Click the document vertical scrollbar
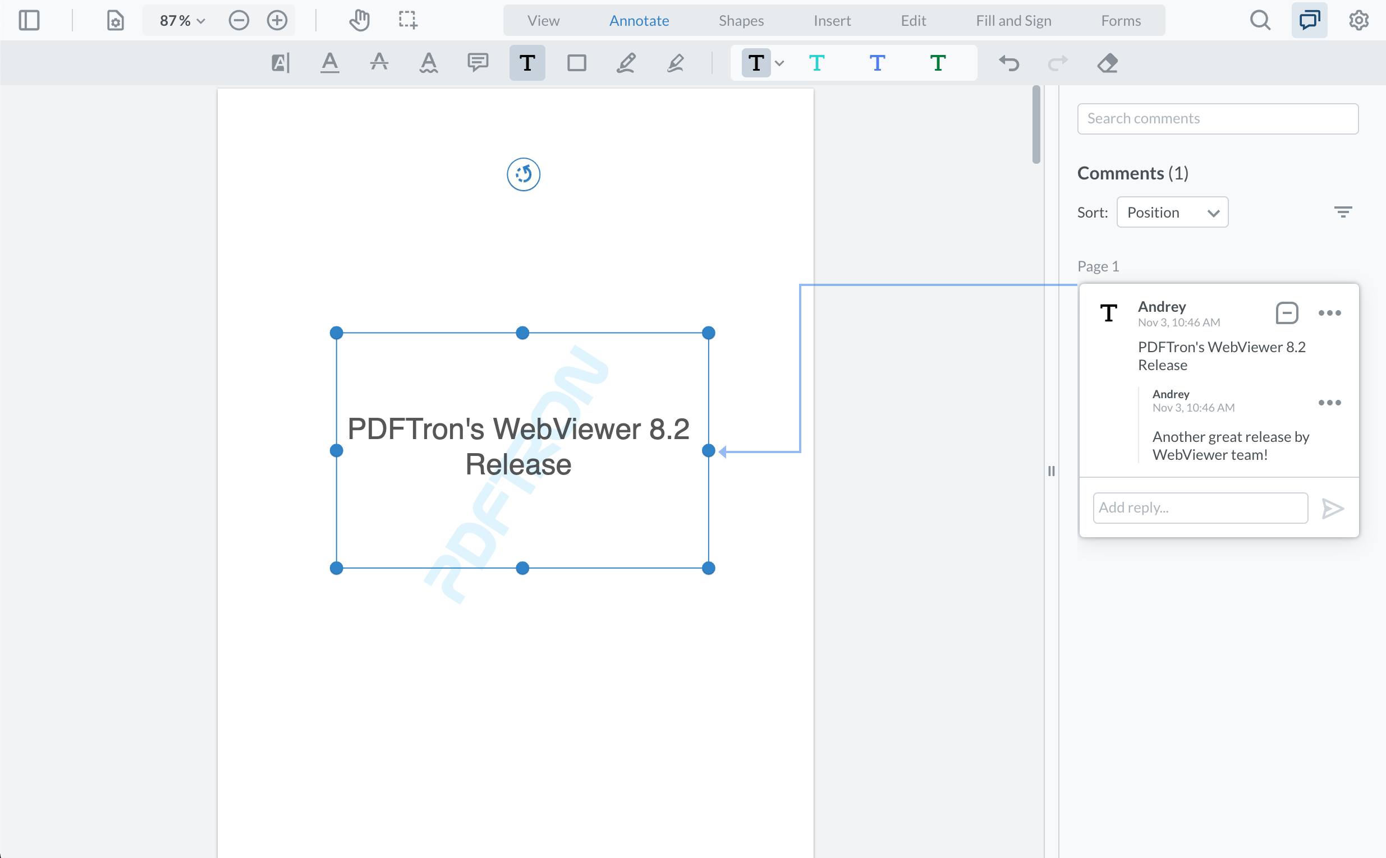This screenshot has height=858, width=1386. point(1036,125)
